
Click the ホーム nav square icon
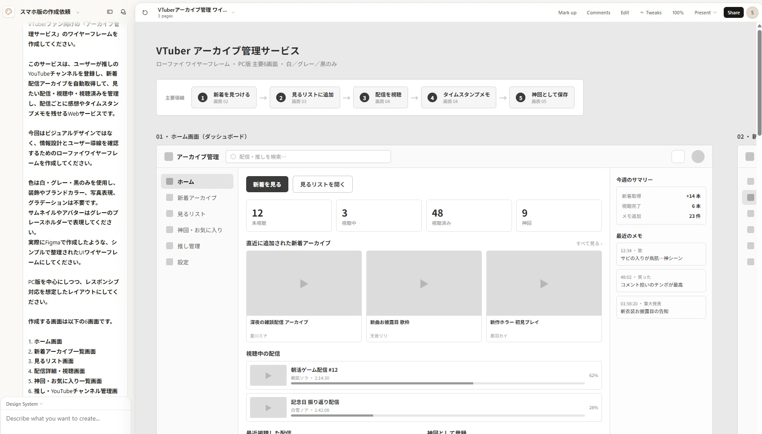coord(170,181)
